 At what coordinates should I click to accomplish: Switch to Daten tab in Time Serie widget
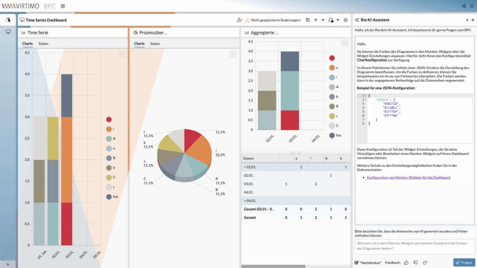click(x=43, y=44)
